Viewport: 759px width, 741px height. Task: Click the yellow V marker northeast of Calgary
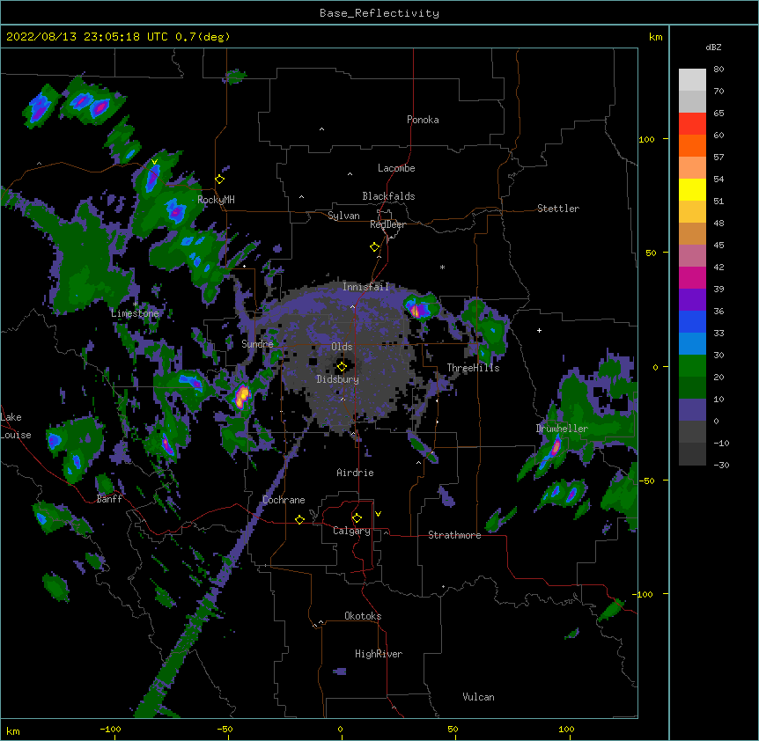378,514
